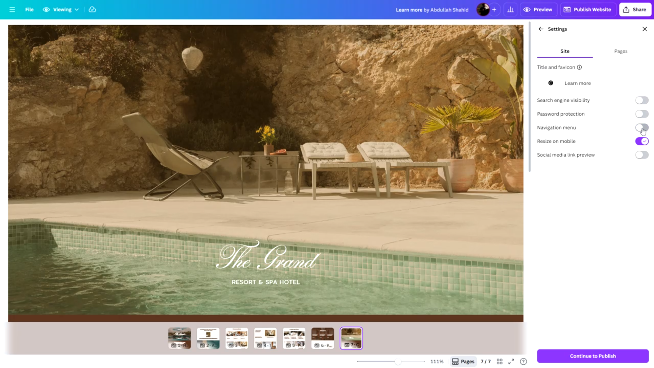Click the info icon beside Title and favicon

[x=579, y=67]
